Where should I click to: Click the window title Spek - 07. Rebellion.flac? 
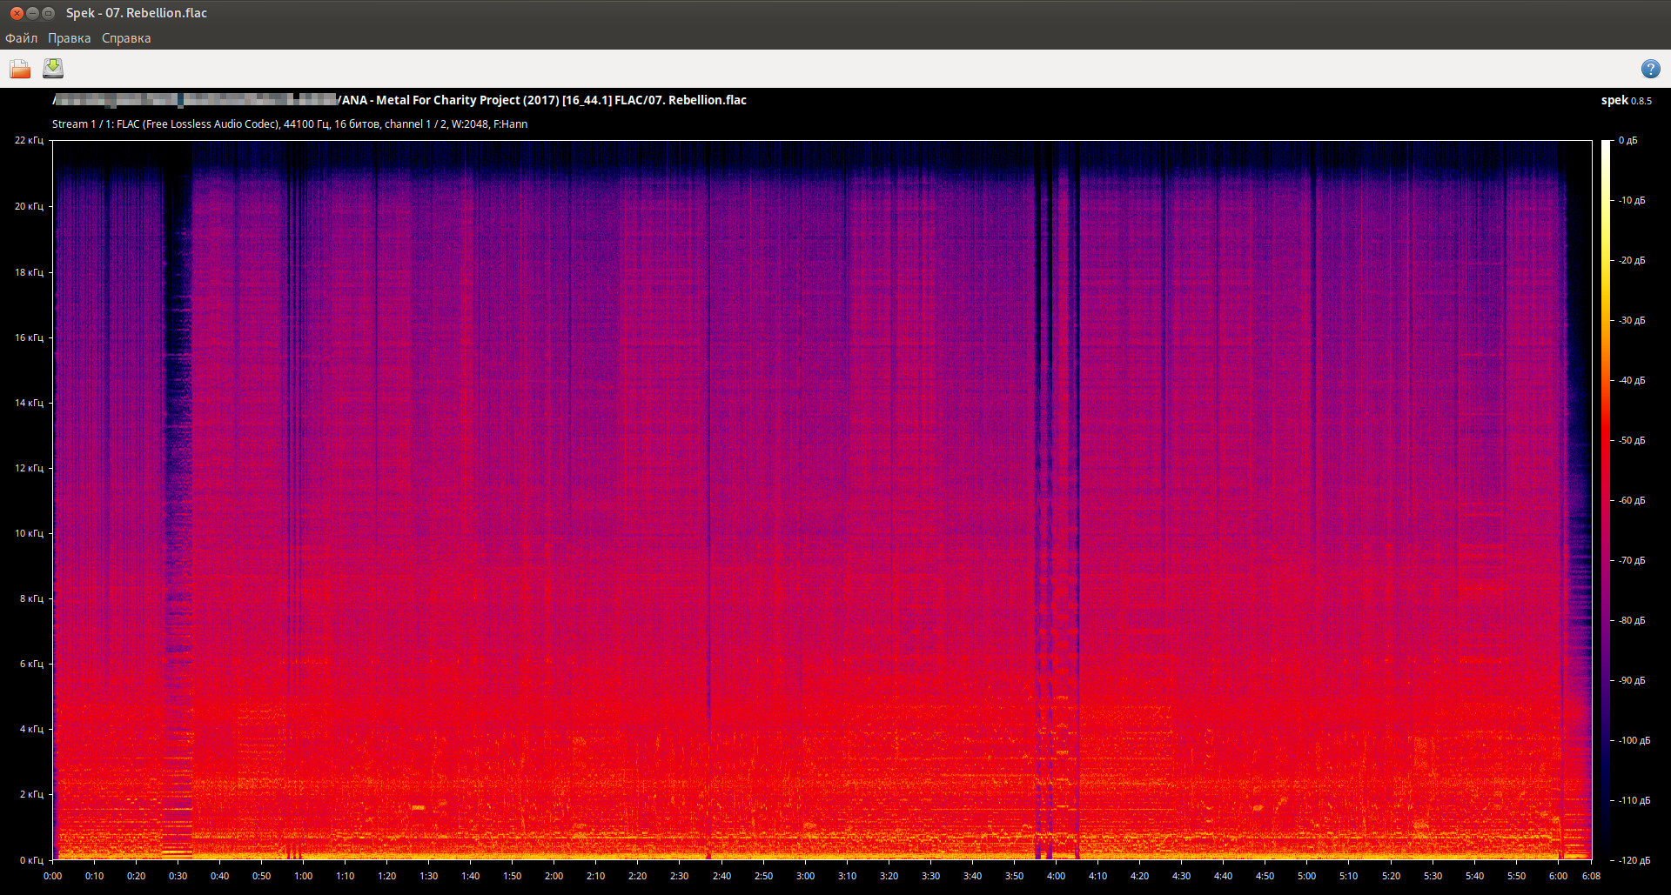click(137, 13)
